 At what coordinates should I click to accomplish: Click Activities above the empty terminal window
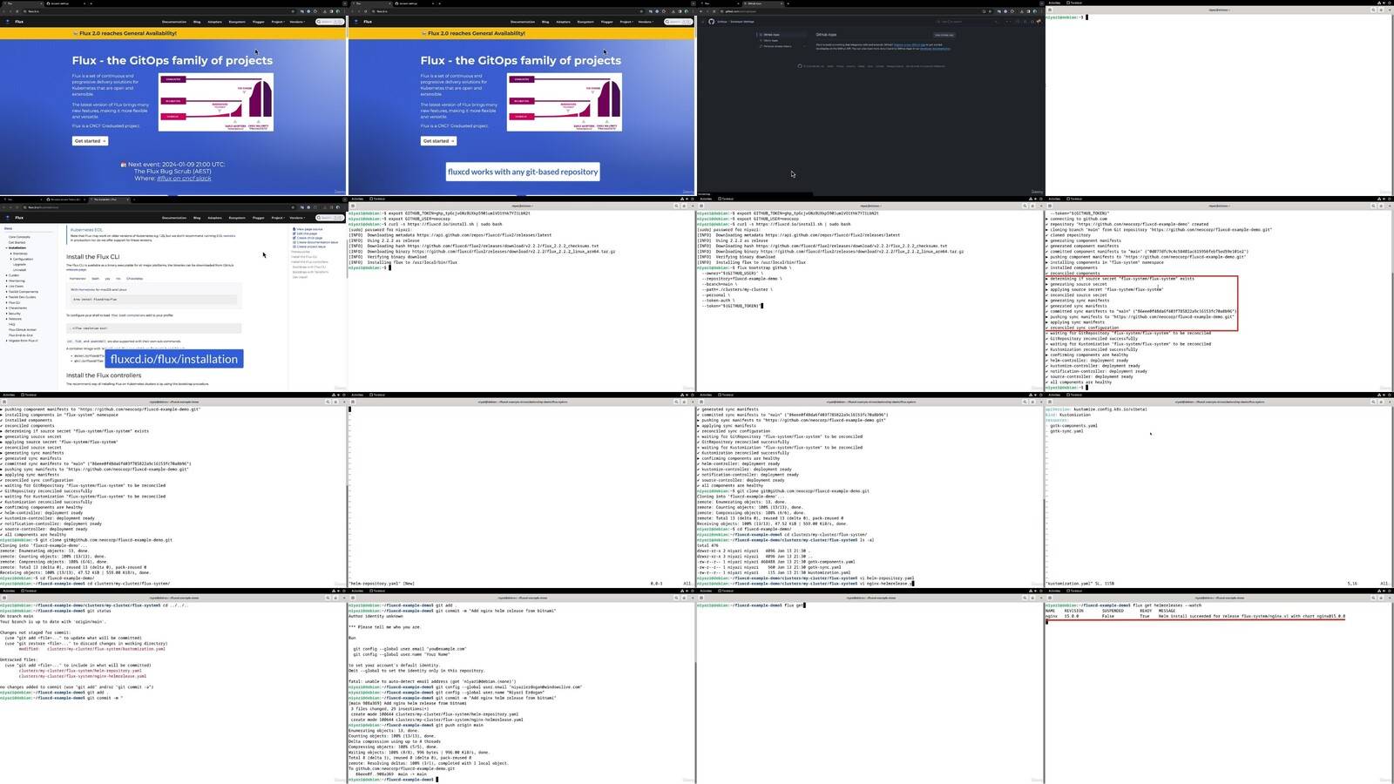click(1054, 3)
